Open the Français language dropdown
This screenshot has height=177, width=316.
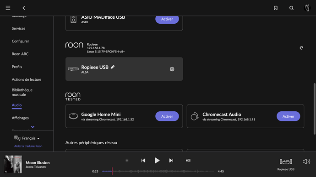[x=31, y=138]
